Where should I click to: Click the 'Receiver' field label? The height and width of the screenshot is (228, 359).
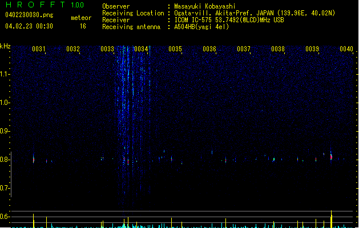pyautogui.click(x=116, y=20)
